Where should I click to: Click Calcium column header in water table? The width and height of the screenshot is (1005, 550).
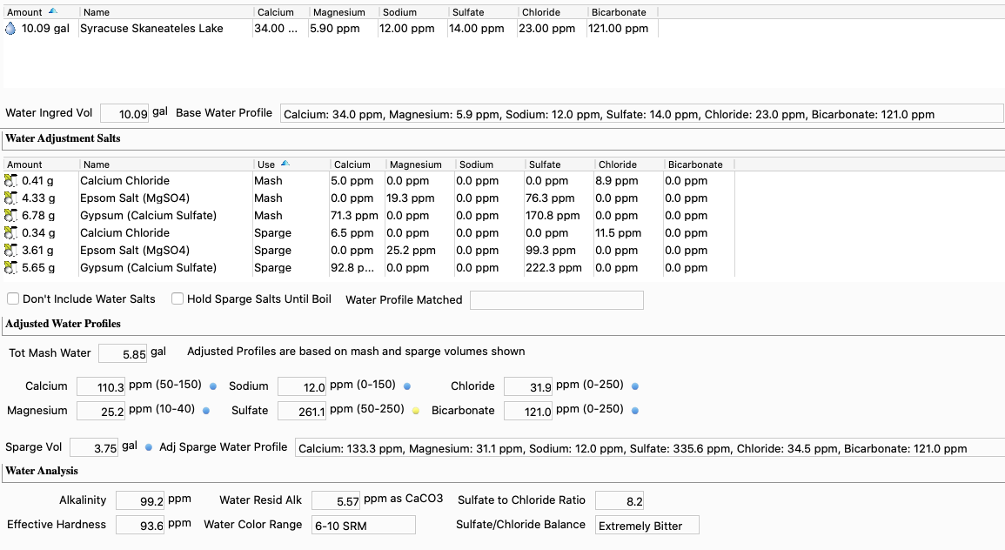[281, 12]
